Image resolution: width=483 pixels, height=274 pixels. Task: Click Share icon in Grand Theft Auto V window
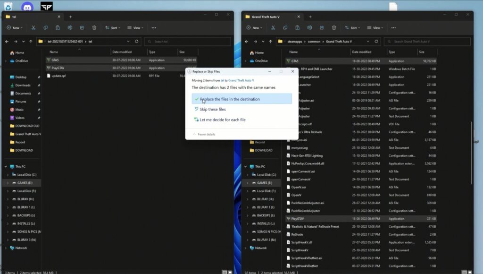(x=322, y=28)
